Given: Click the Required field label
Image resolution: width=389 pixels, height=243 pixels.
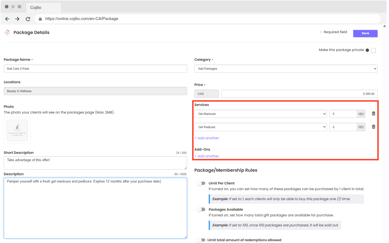Looking at the screenshot, I should (335, 32).
